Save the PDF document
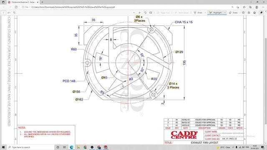Screen dimensions: 267x150 coord(249,12)
